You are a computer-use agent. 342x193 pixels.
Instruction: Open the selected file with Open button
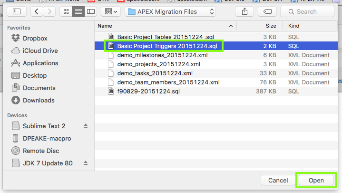click(316, 180)
